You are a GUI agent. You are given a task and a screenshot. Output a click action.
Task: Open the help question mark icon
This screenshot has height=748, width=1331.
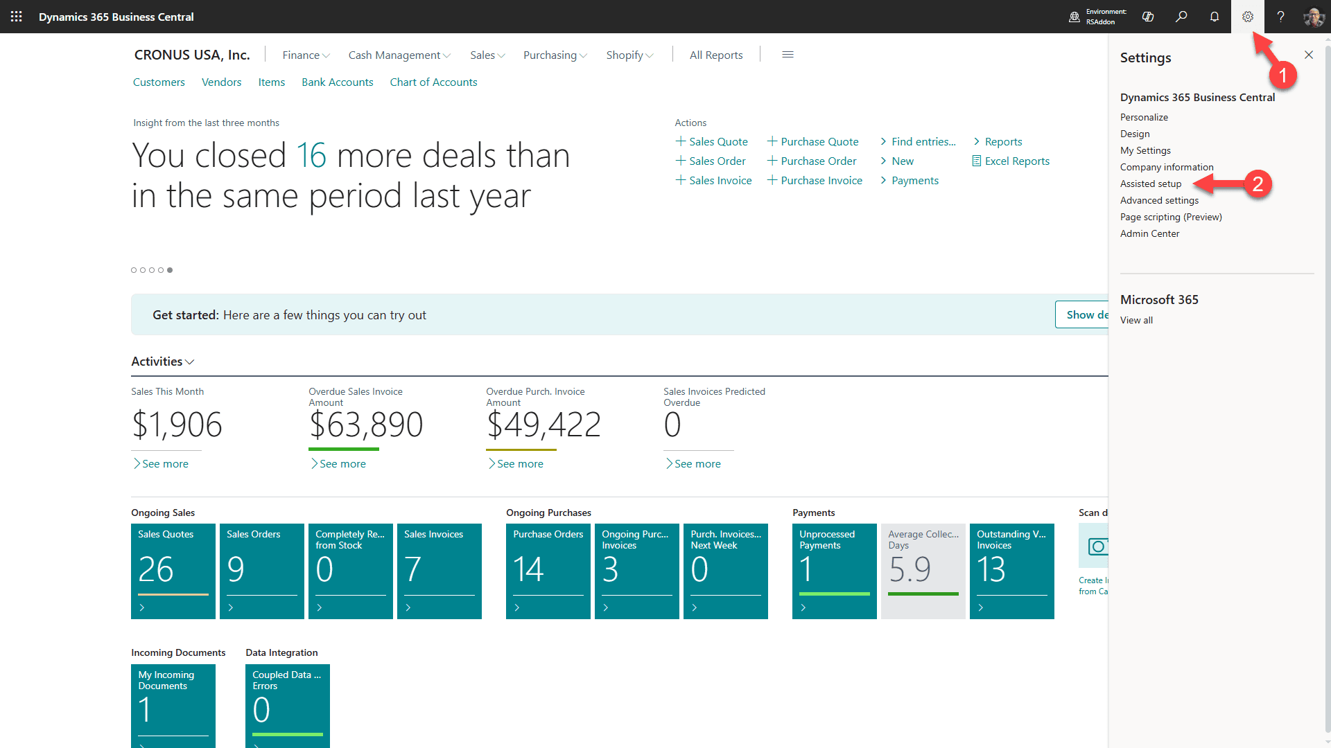tap(1280, 17)
